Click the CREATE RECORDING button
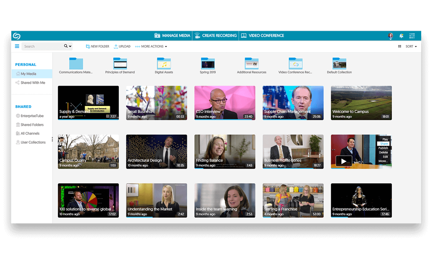432x254 pixels. pos(215,36)
